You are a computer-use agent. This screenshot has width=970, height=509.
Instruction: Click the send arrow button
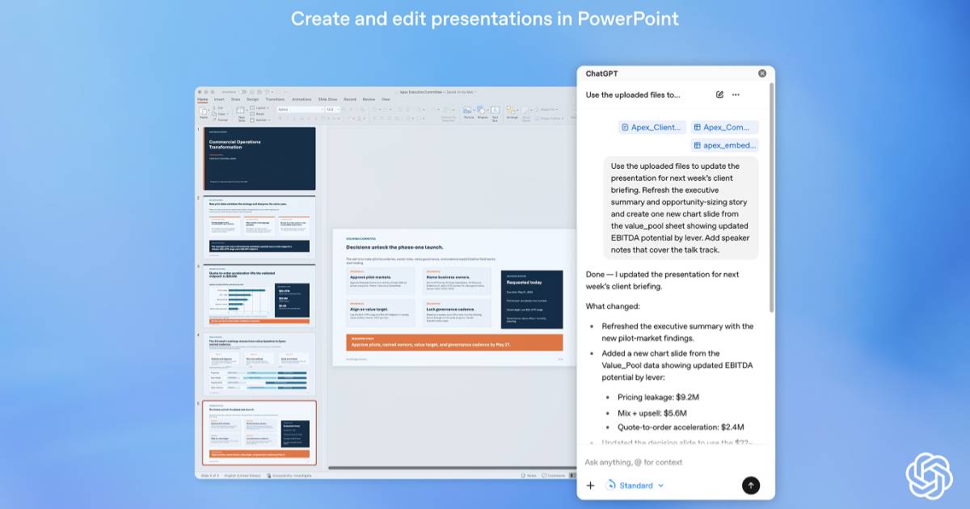[751, 486]
